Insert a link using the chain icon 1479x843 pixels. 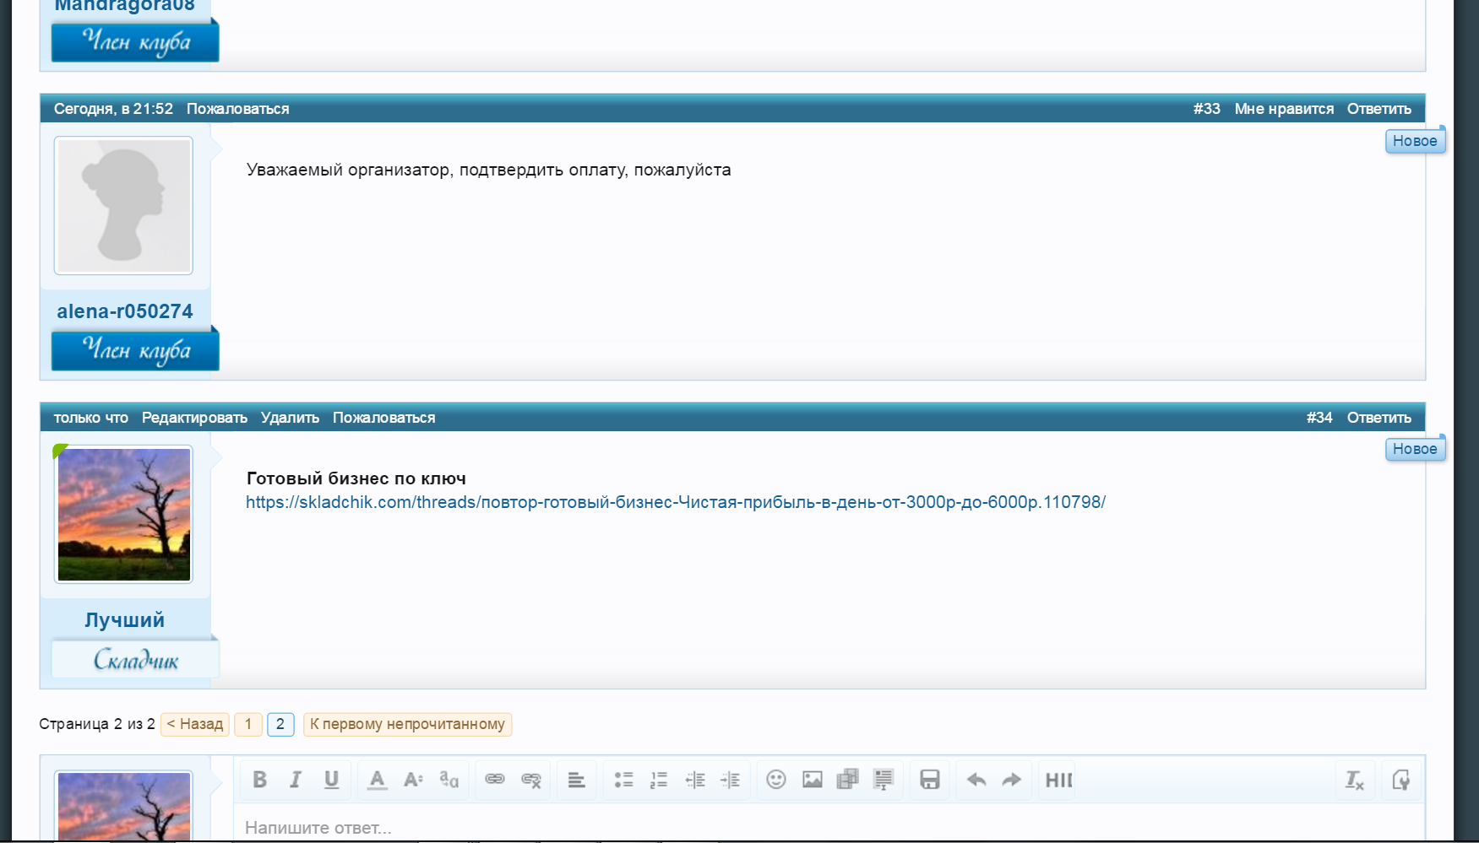click(x=495, y=780)
